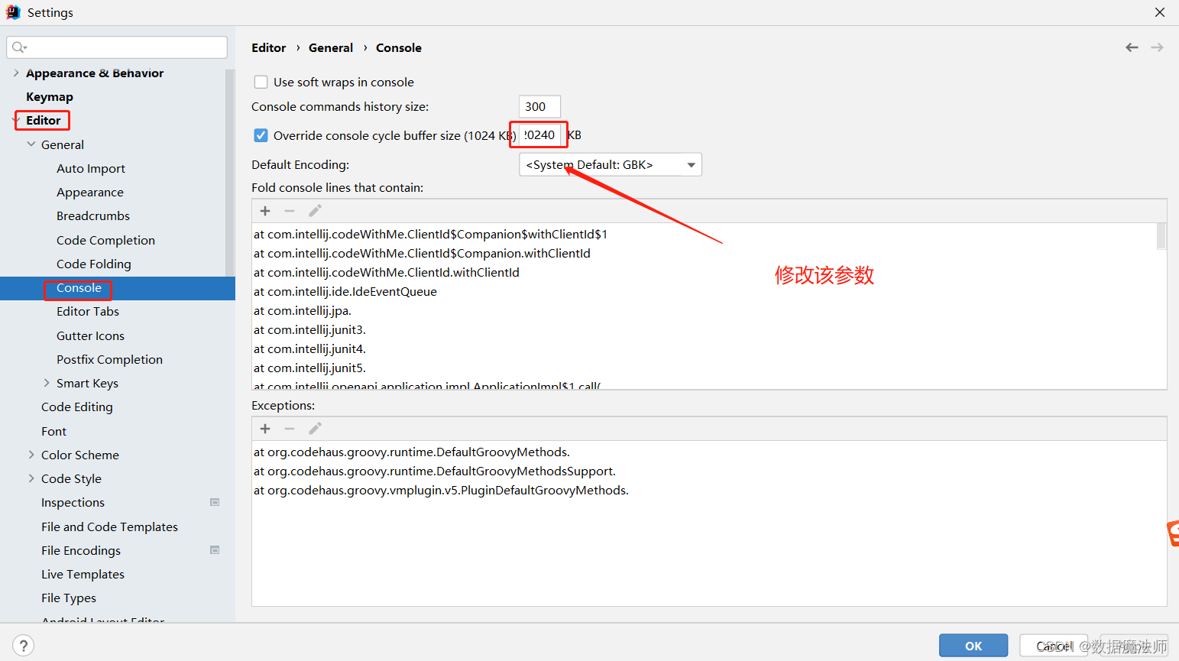
Task: Edit a fold console line pattern
Action: [315, 210]
